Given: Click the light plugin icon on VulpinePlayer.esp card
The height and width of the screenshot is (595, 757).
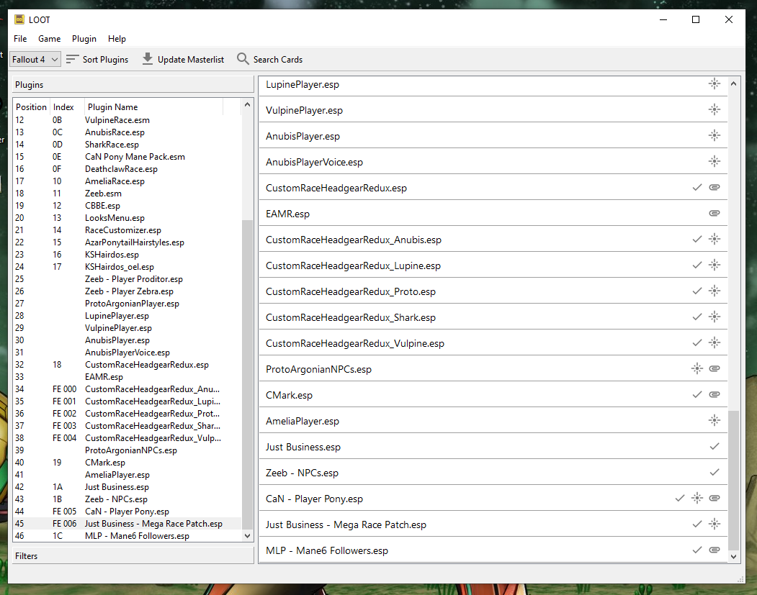Looking at the screenshot, I should point(715,110).
